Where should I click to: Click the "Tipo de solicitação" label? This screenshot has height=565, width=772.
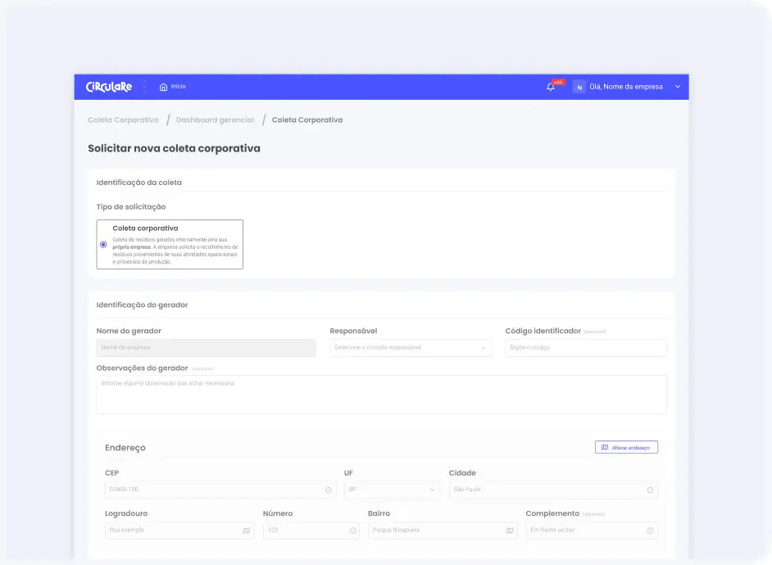(x=131, y=207)
